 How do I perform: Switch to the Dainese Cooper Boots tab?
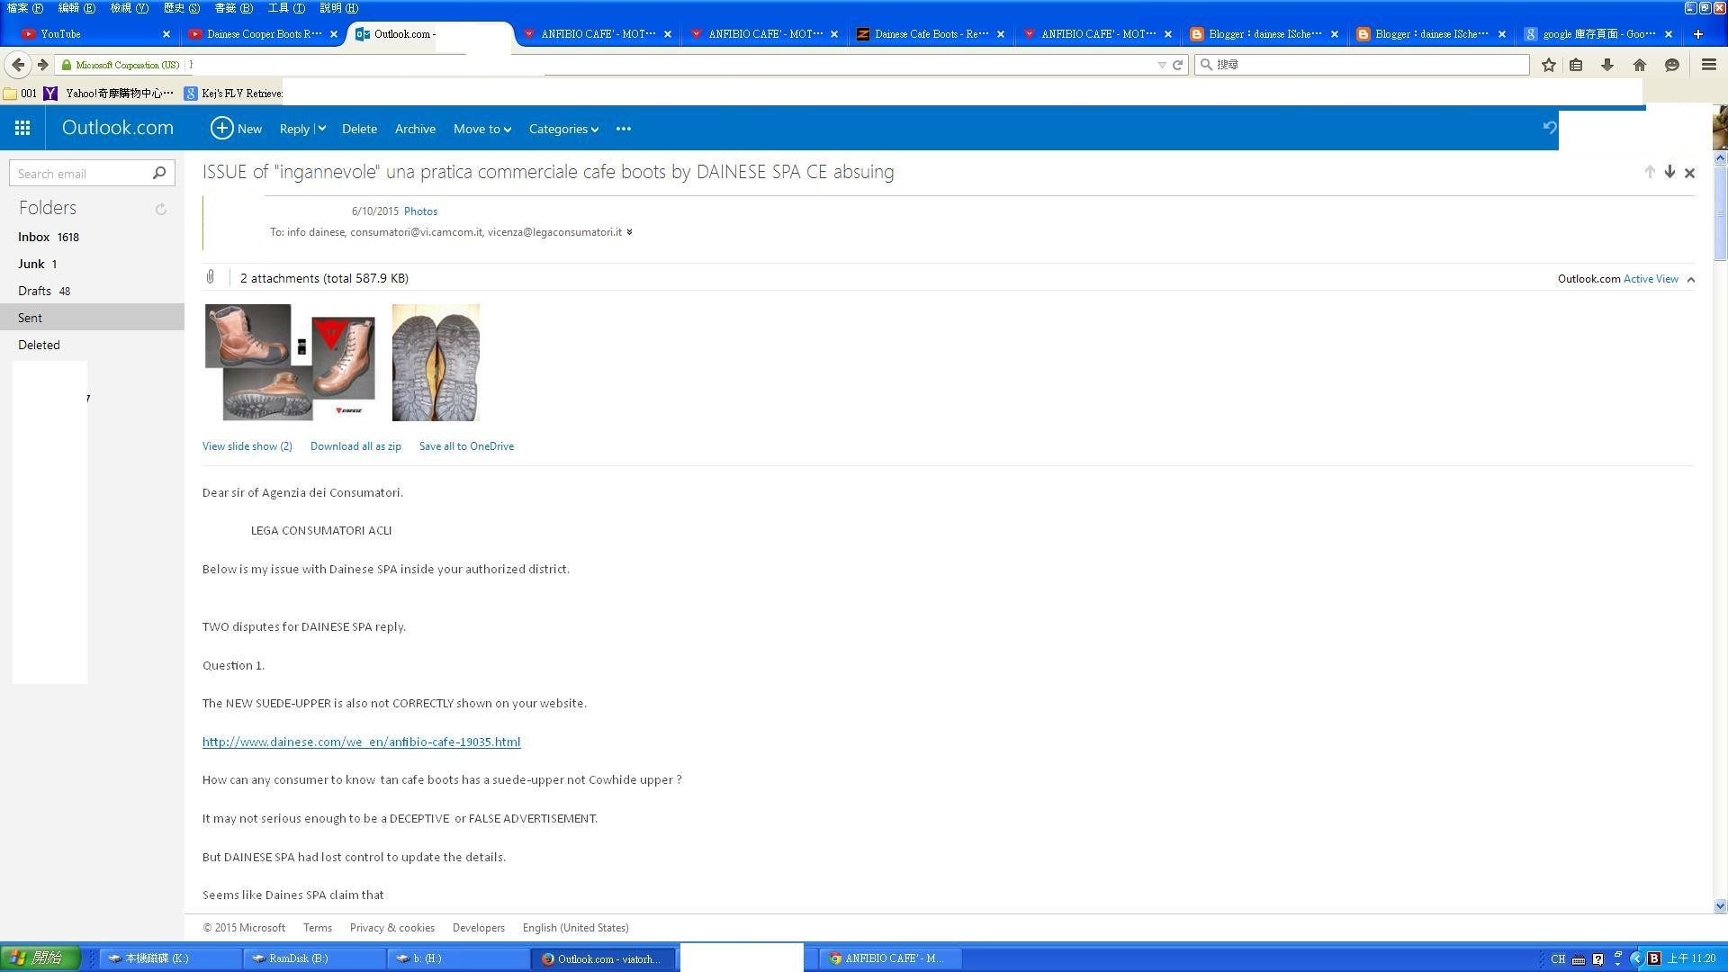tap(264, 34)
